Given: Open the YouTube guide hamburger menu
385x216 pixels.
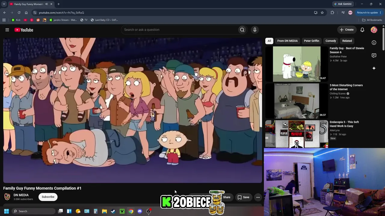Looking at the screenshot, I should [7, 30].
